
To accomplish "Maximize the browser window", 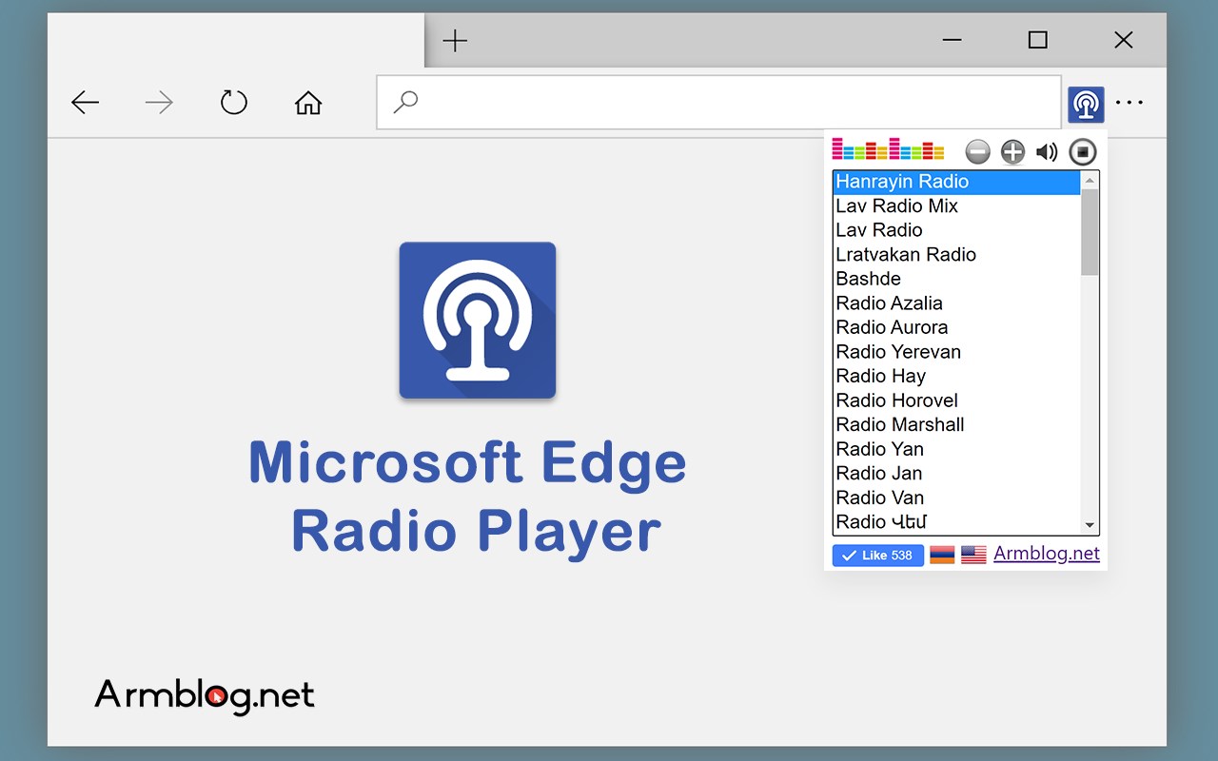I will (x=1038, y=40).
